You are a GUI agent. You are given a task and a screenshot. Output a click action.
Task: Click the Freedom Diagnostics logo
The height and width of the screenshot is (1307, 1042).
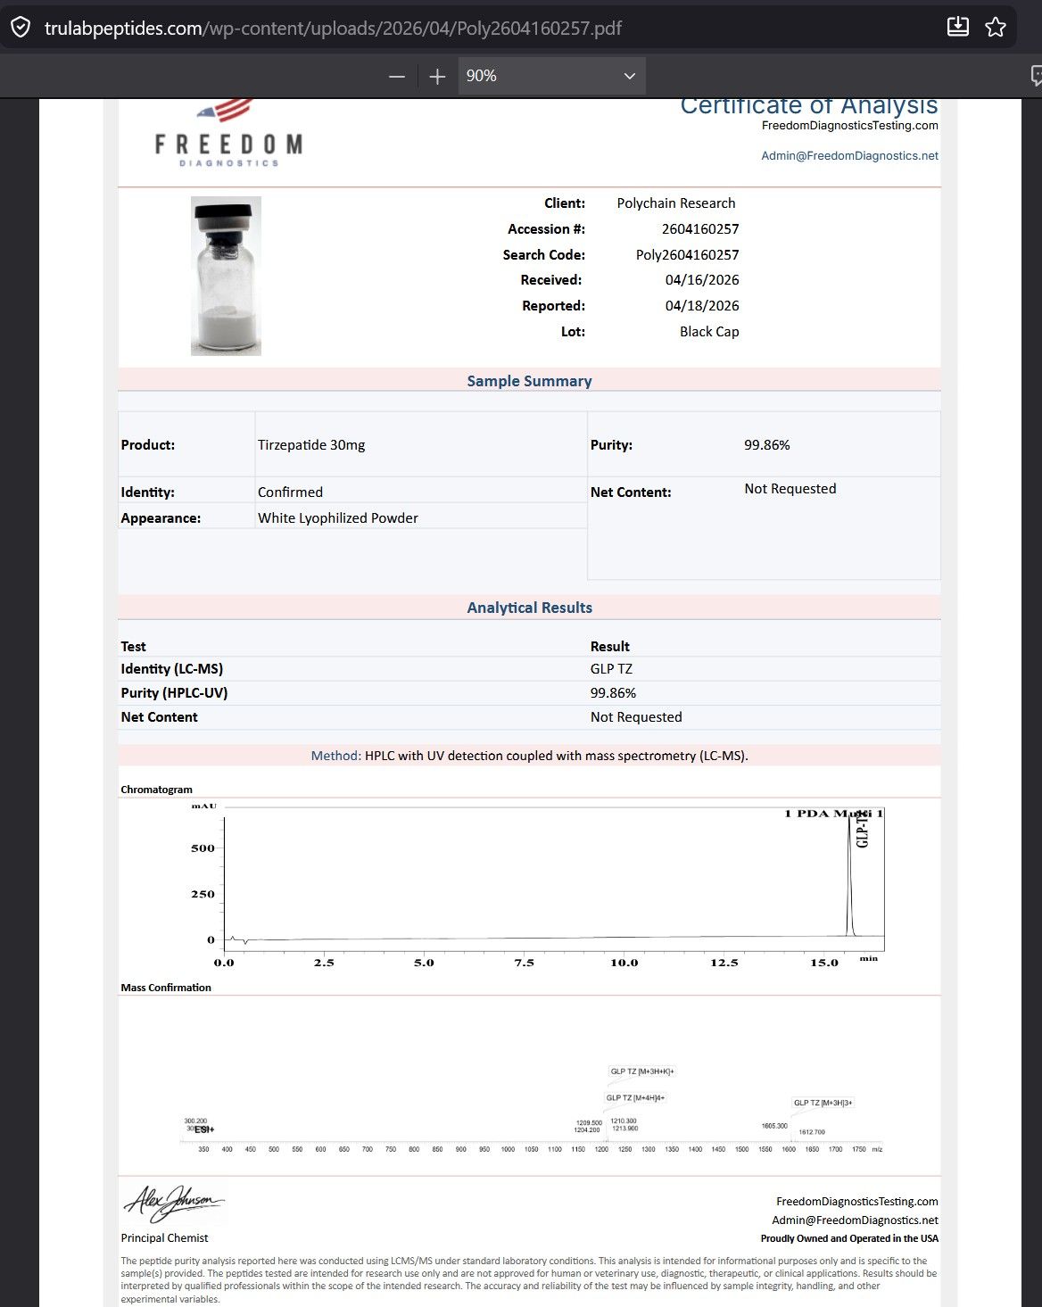click(228, 134)
